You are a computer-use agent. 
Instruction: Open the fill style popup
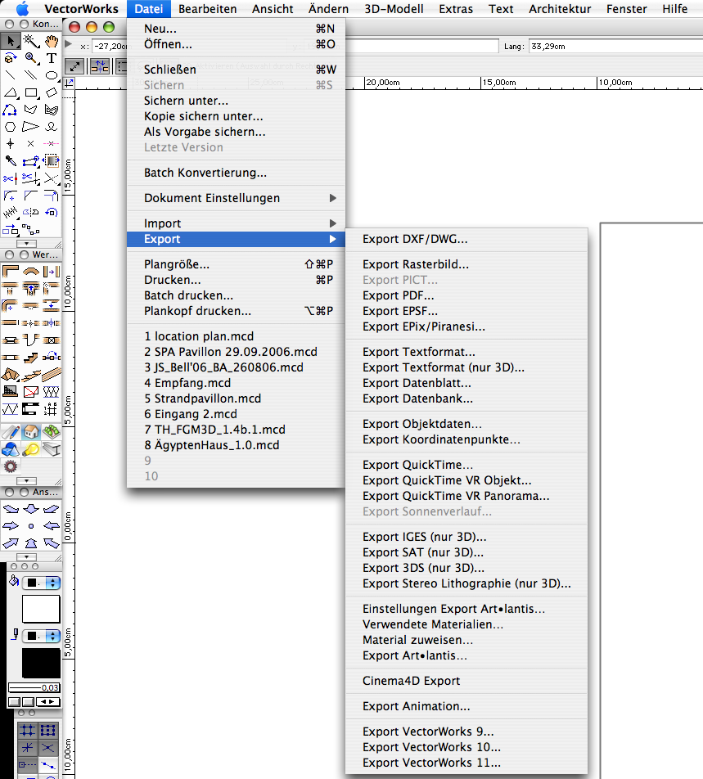[42, 583]
